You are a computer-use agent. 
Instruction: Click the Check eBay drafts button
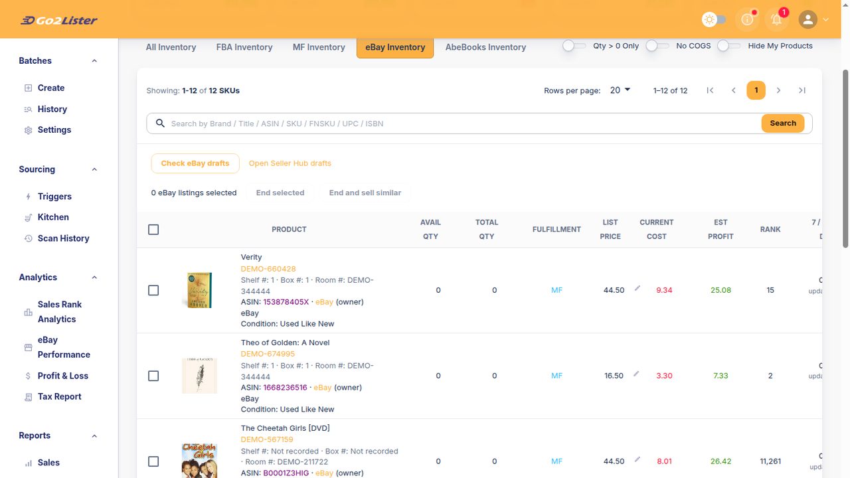point(195,163)
